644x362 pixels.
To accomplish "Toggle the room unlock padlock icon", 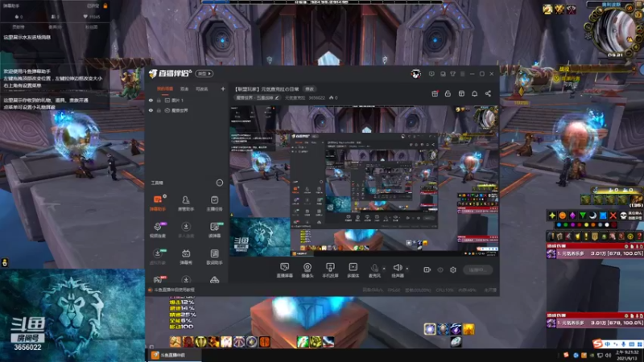I will point(448,93).
